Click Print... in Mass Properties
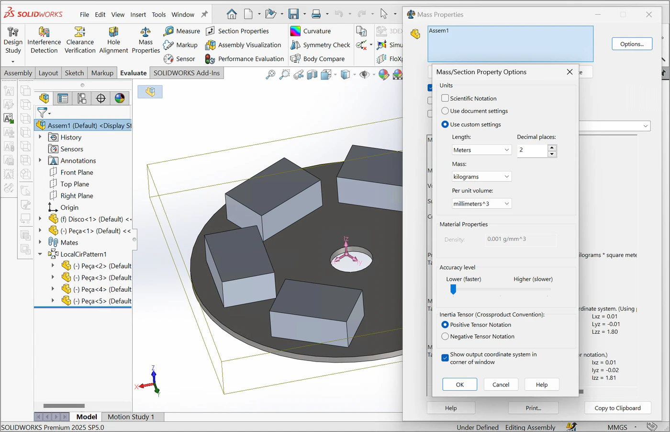 (533, 408)
